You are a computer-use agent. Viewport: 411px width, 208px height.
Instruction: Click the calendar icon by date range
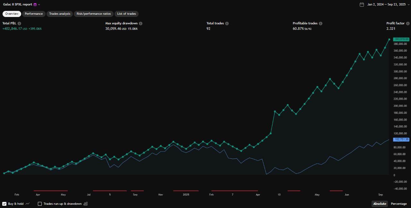coord(362,4)
